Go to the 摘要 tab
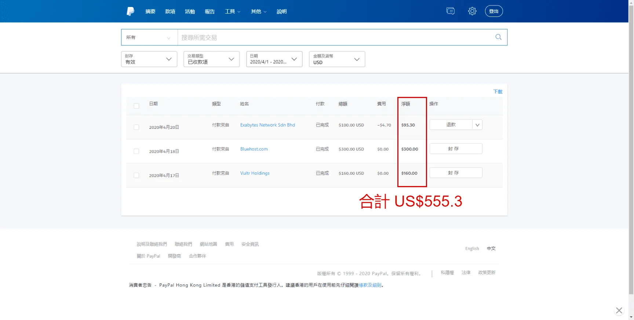The width and height of the screenshot is (634, 320). pyautogui.click(x=150, y=11)
